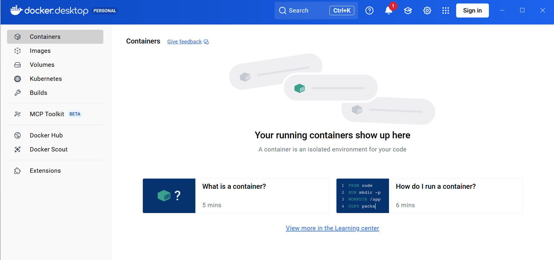Click the Docker Scout icon

(18, 149)
